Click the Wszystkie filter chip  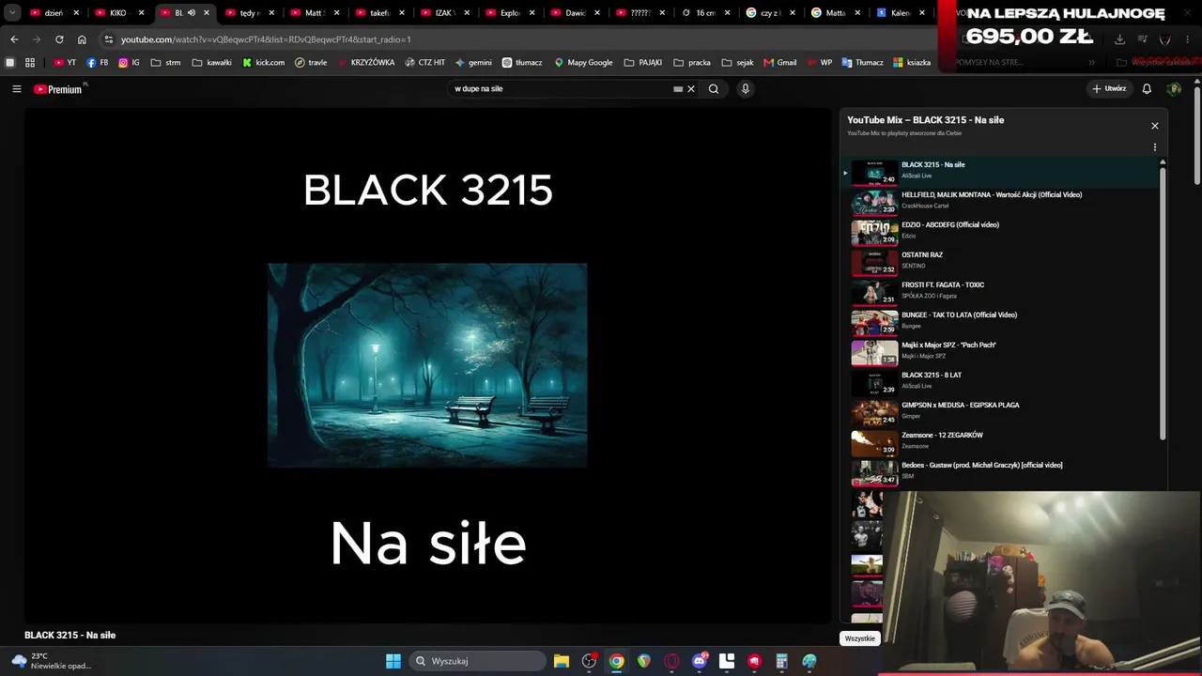click(x=859, y=638)
